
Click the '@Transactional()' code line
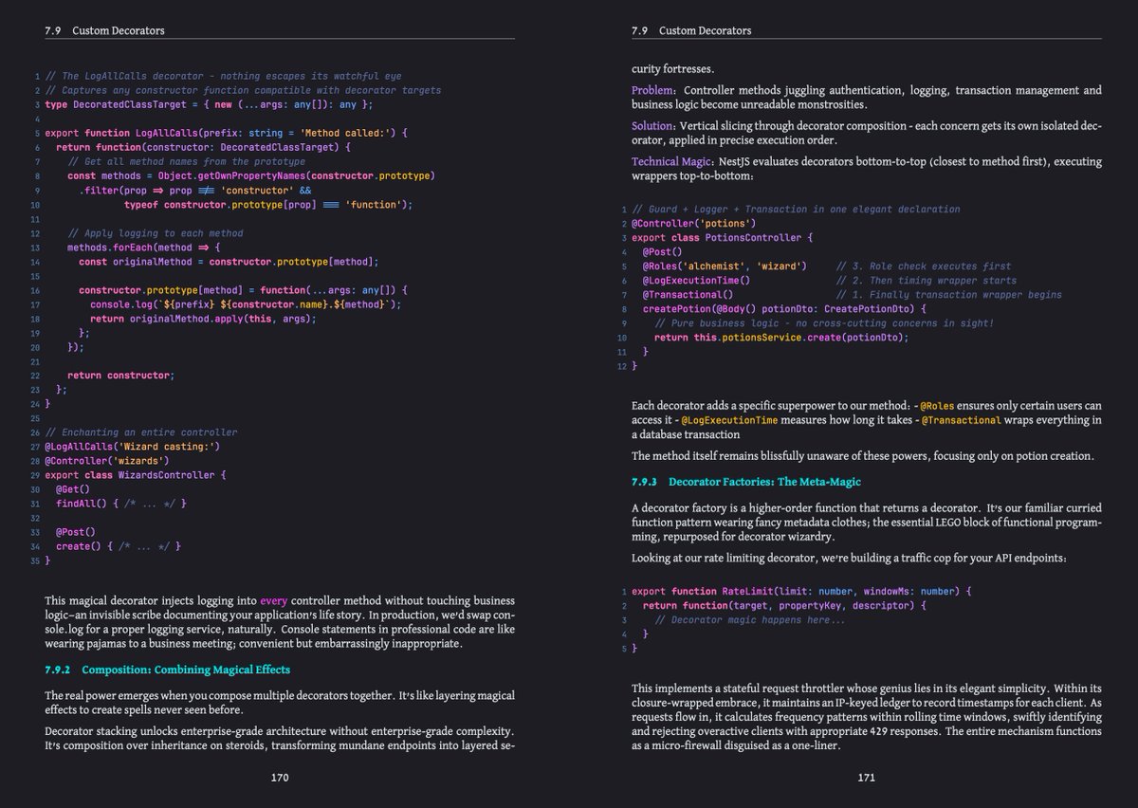tap(688, 294)
